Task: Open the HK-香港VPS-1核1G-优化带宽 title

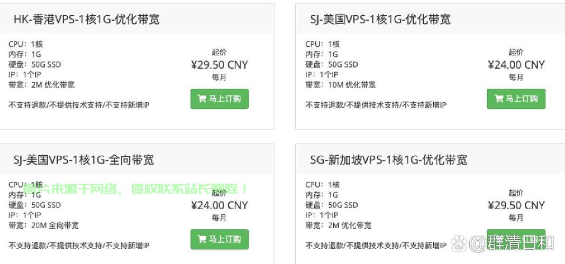Action: pyautogui.click(x=87, y=20)
